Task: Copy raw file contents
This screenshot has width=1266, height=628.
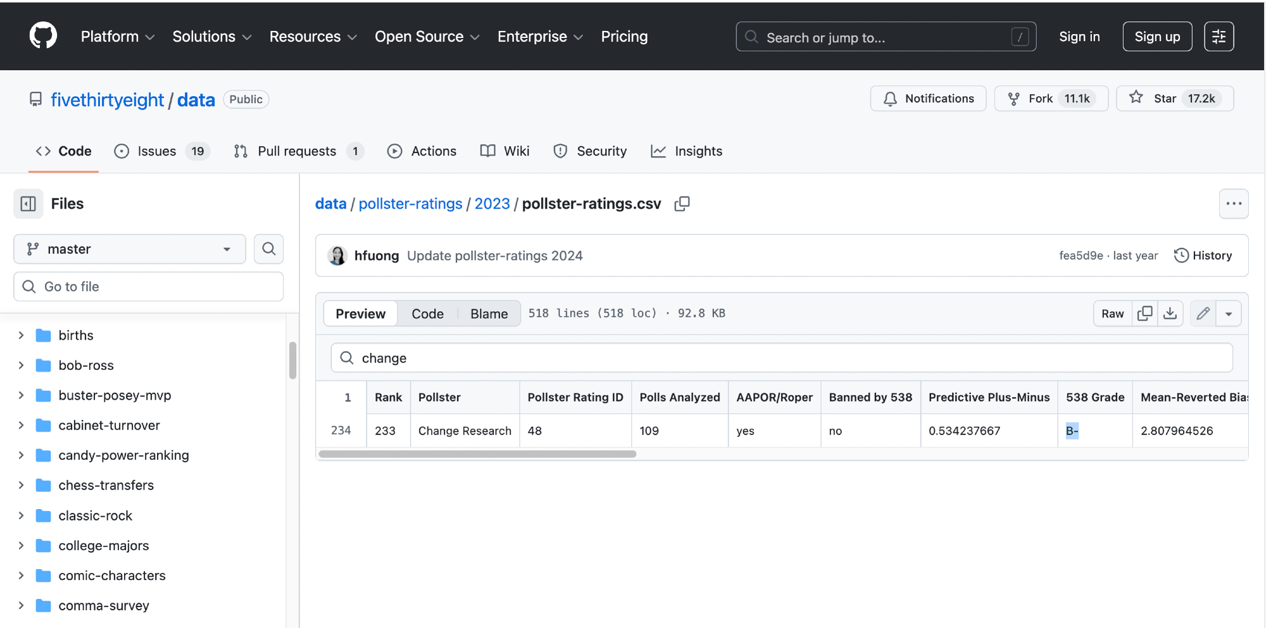Action: point(1144,314)
